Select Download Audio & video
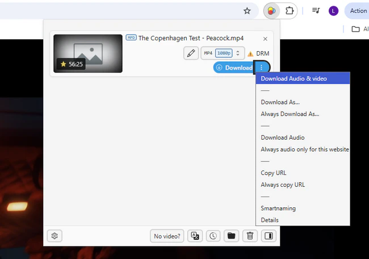The image size is (369, 259). [303, 78]
